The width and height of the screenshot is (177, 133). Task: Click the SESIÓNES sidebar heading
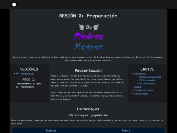coord(29,69)
